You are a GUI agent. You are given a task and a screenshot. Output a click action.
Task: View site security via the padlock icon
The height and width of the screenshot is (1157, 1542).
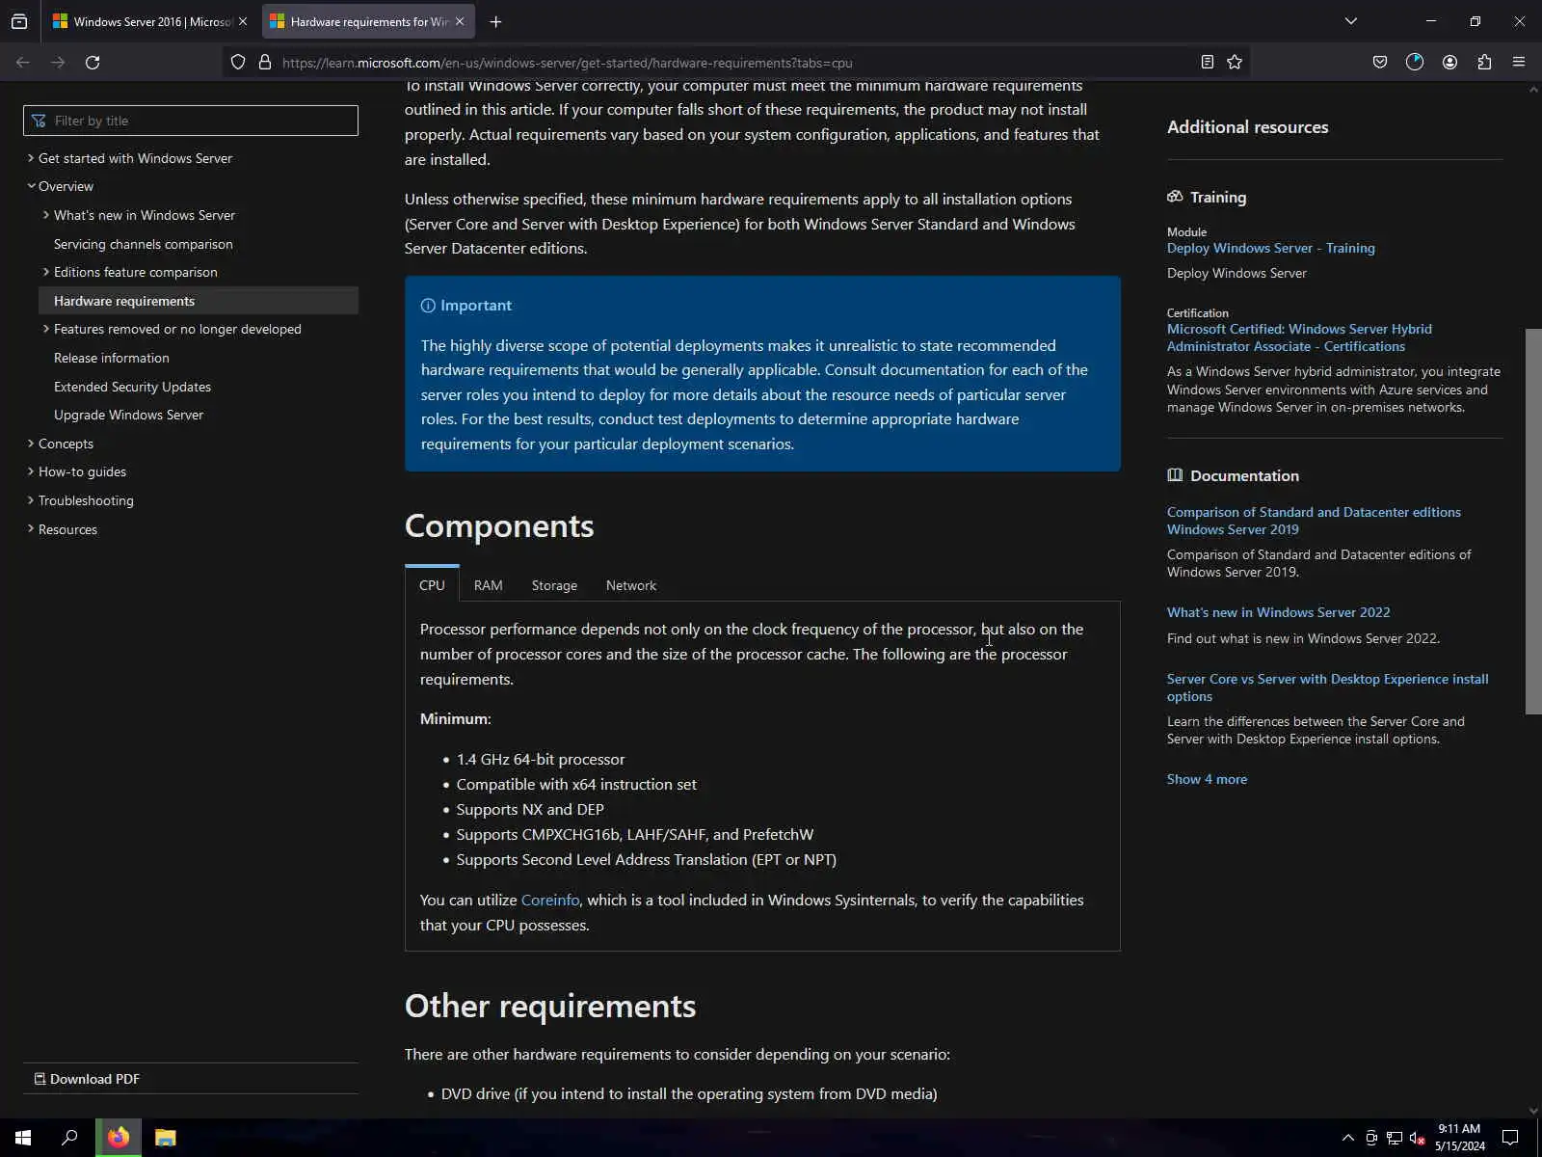point(265,63)
